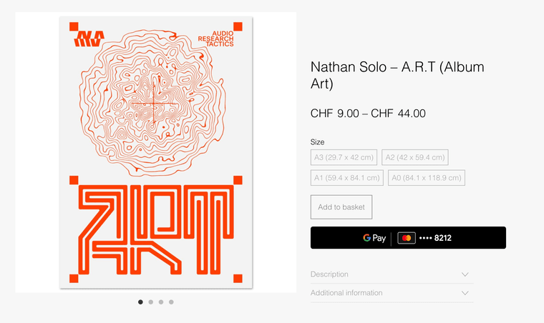
Task: Click the CHF 9.00 – CHF 44.00 price
Action: click(368, 113)
